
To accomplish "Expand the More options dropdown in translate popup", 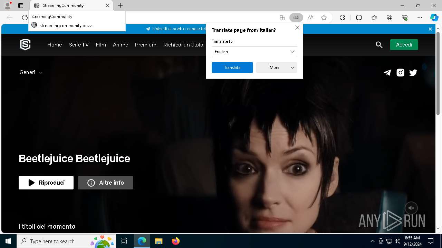I will click(x=277, y=68).
